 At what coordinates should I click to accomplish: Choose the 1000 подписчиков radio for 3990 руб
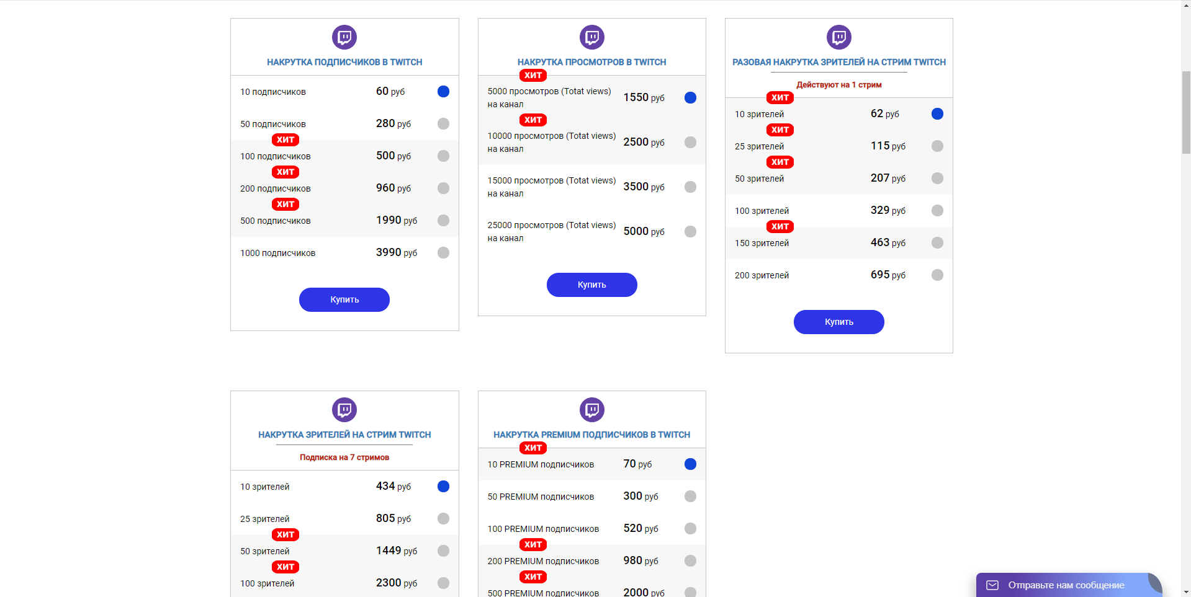443,253
